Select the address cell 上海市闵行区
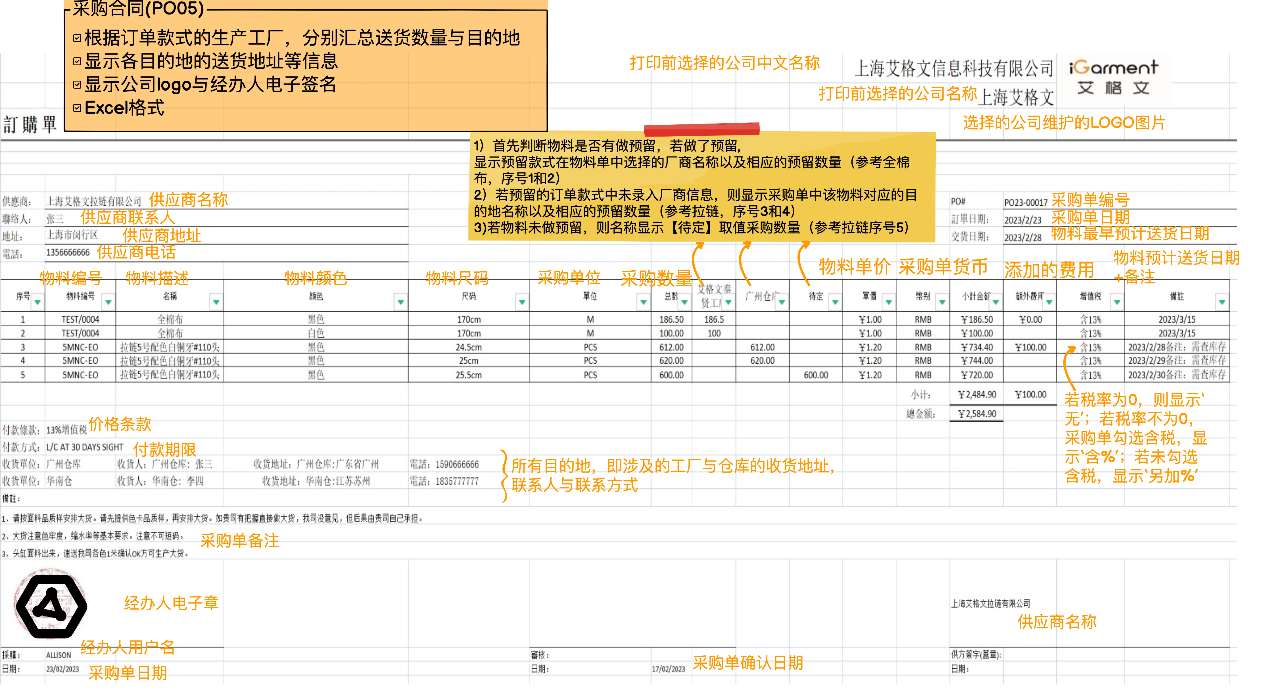1282x689 pixels. 72,235
